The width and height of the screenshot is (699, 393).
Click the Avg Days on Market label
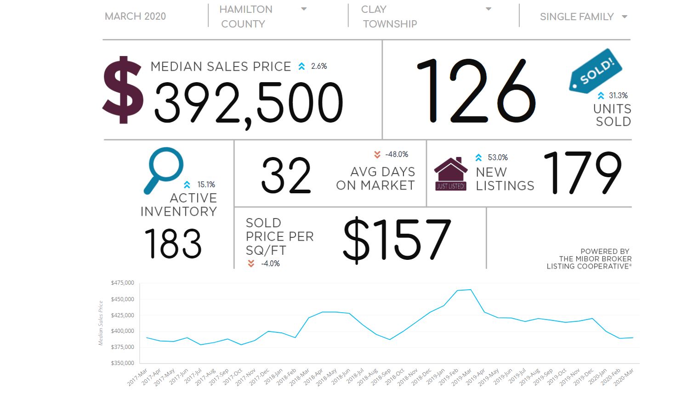(x=375, y=179)
